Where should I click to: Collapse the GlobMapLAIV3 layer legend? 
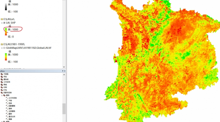[x=2, y=48]
